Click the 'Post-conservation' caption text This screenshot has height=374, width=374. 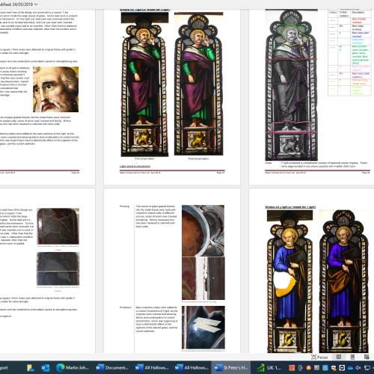(x=198, y=159)
